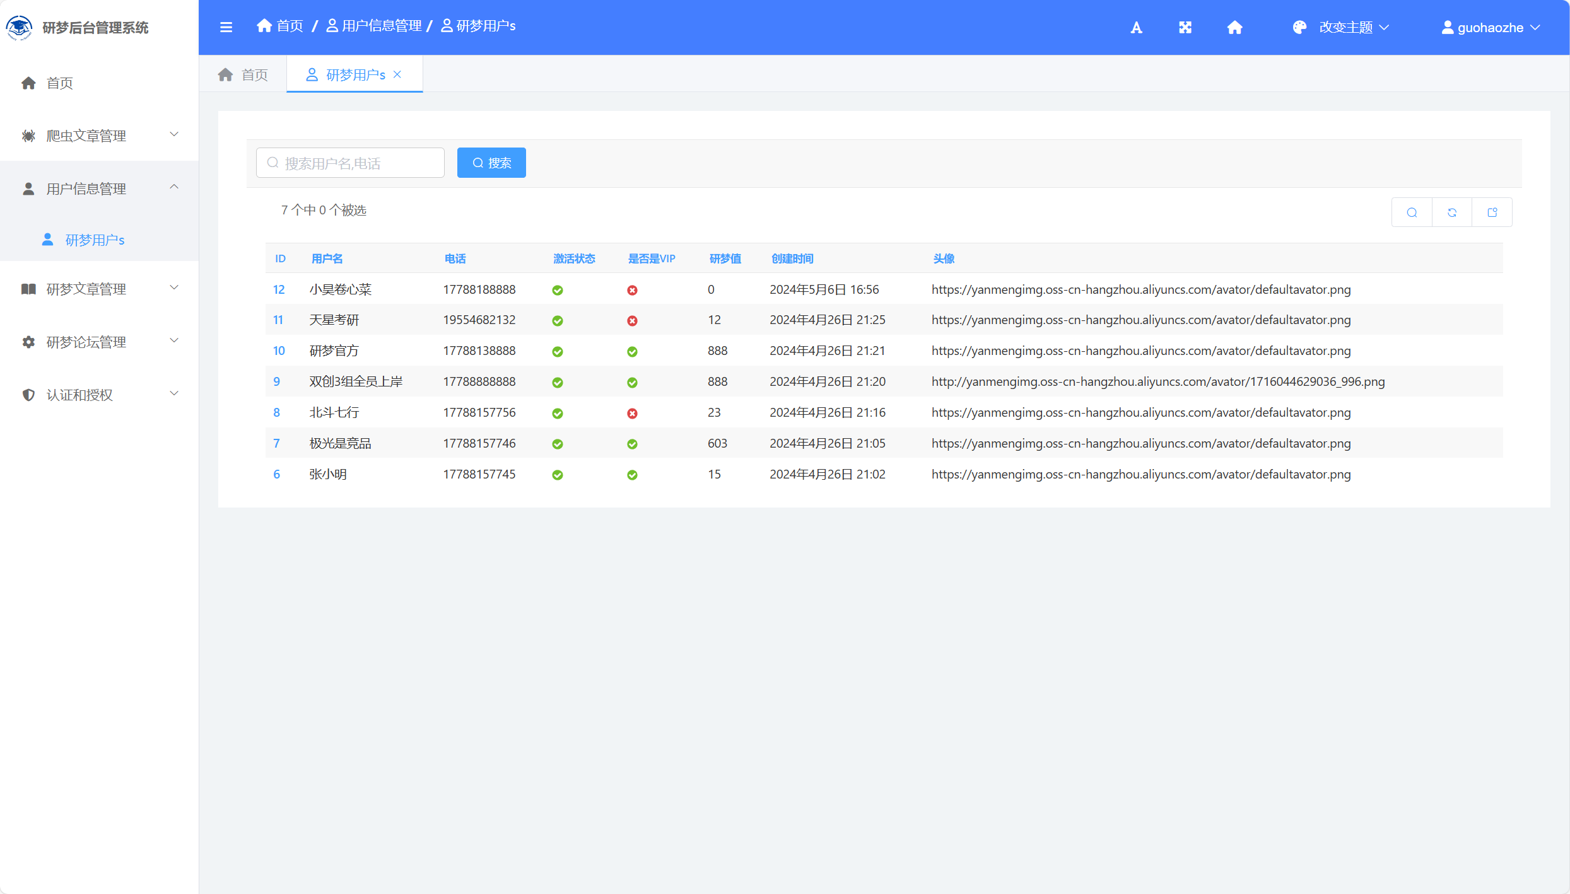Select 研梦用户s in sidebar
The width and height of the screenshot is (1570, 894).
pos(95,240)
